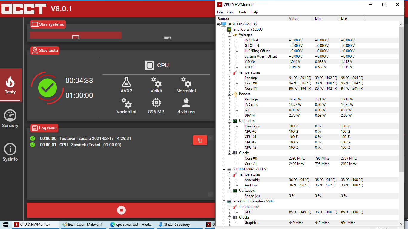
Task: Open the Testy flame sidebar tab
Action: click(x=10, y=85)
